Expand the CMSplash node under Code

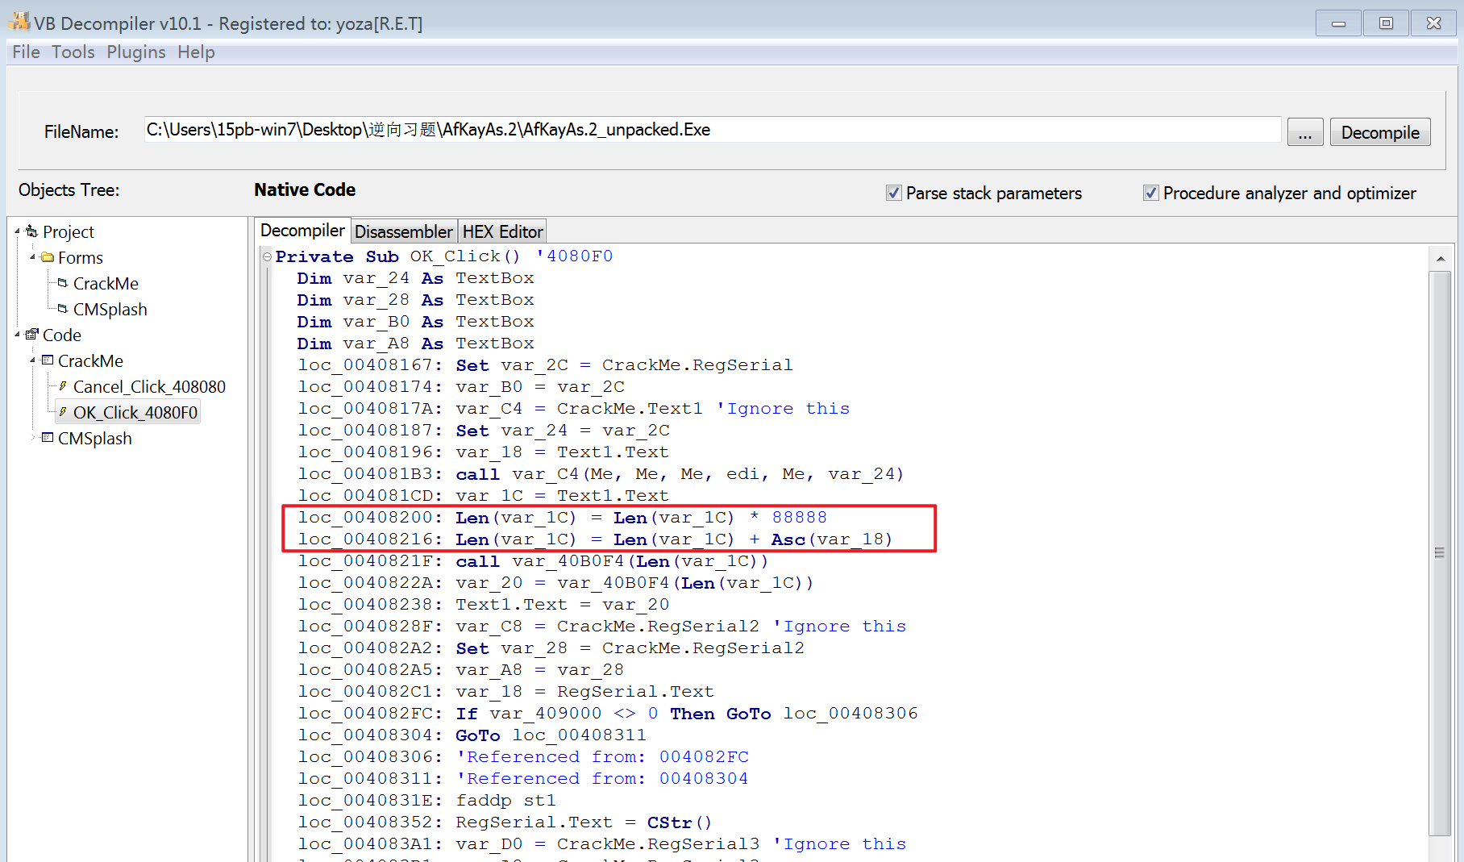[32, 438]
